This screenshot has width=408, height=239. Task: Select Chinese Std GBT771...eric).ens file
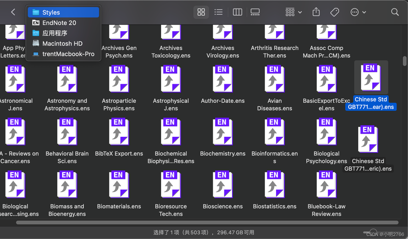(x=368, y=149)
